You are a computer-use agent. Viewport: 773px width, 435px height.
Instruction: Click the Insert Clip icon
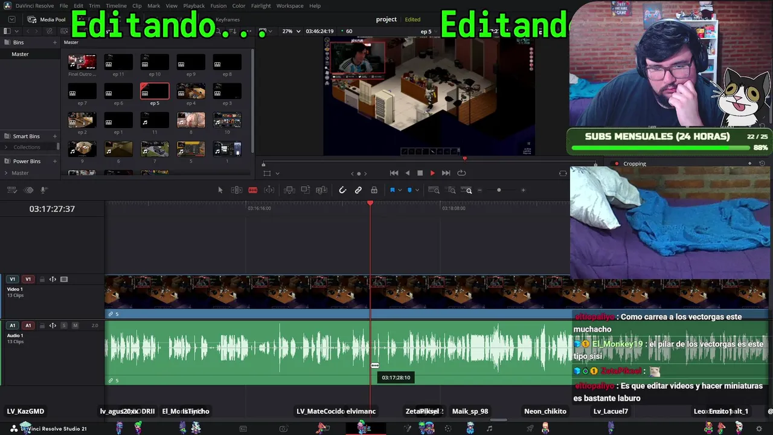click(289, 190)
